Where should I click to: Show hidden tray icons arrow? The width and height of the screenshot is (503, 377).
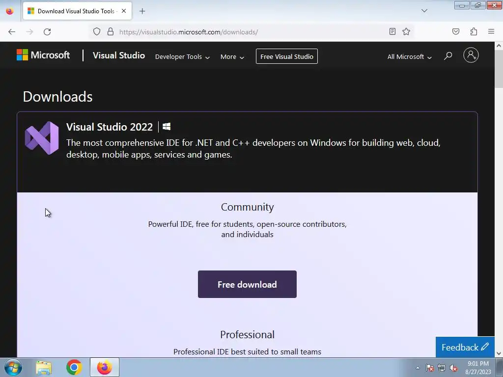(418, 368)
